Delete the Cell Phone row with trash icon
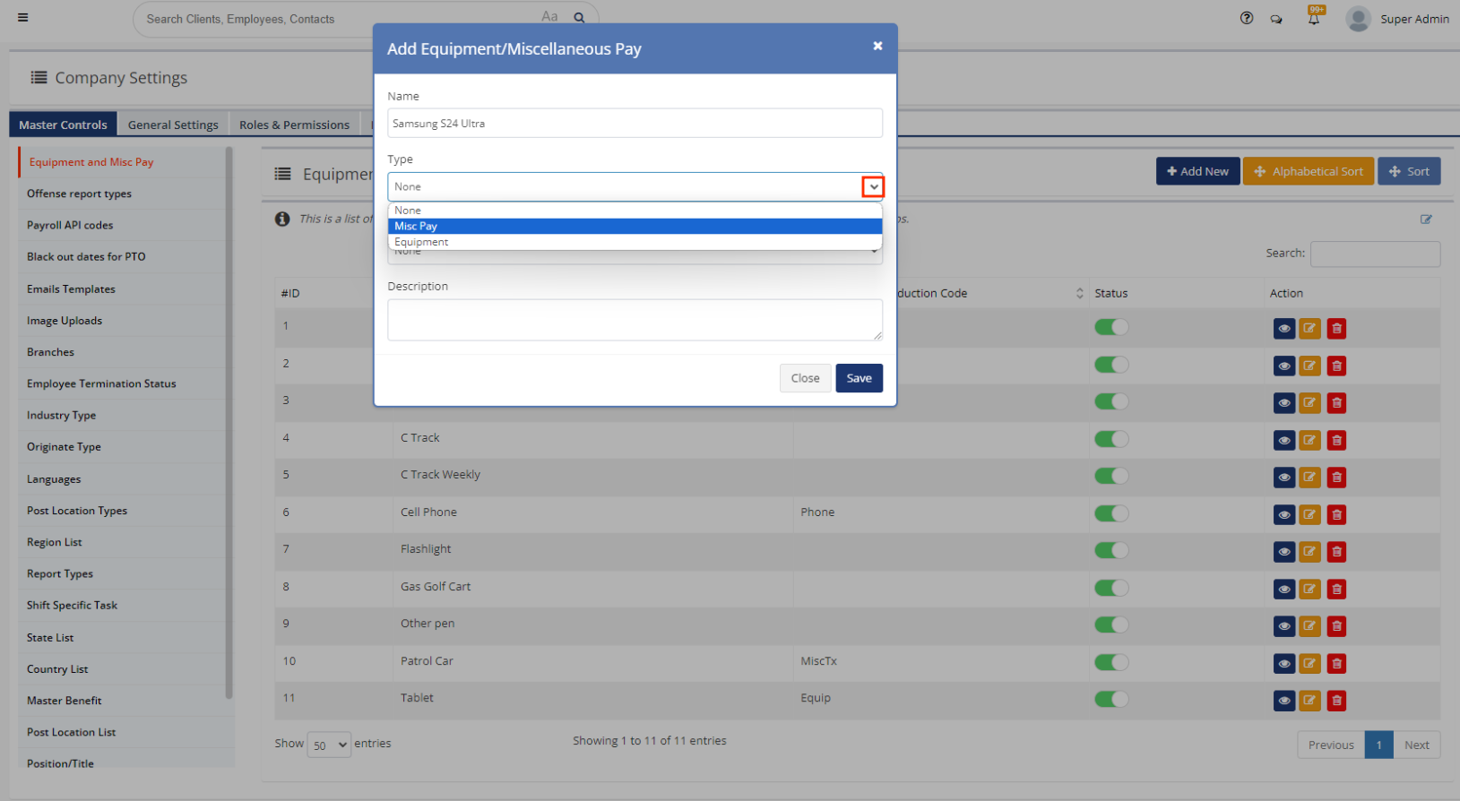The height and width of the screenshot is (801, 1460). [x=1336, y=514]
